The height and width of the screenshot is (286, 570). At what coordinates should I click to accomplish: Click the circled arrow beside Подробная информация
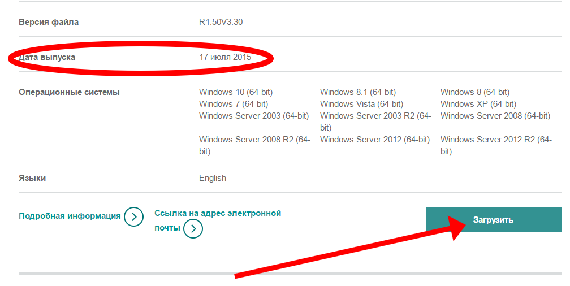133,216
